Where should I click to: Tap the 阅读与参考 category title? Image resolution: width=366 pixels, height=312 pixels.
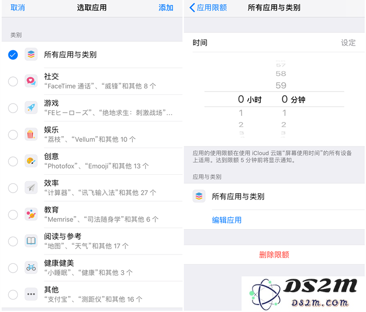[63, 236]
